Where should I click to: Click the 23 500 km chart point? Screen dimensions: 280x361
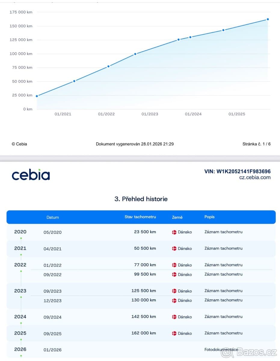coord(37,96)
